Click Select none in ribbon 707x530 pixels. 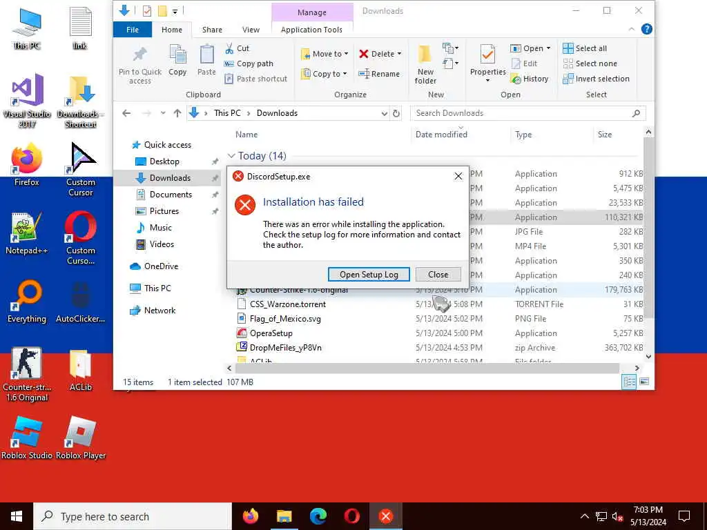(x=590, y=63)
